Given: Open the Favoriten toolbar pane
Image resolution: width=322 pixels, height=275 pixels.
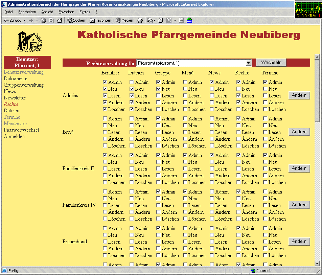Looking at the screenshot, I should point(100,20).
